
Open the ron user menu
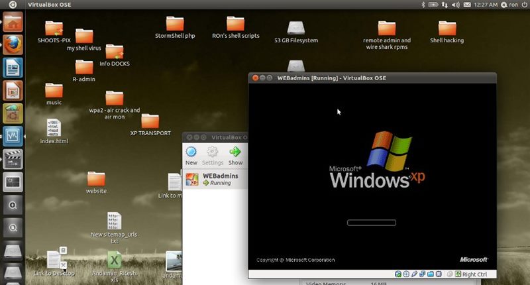point(509,5)
